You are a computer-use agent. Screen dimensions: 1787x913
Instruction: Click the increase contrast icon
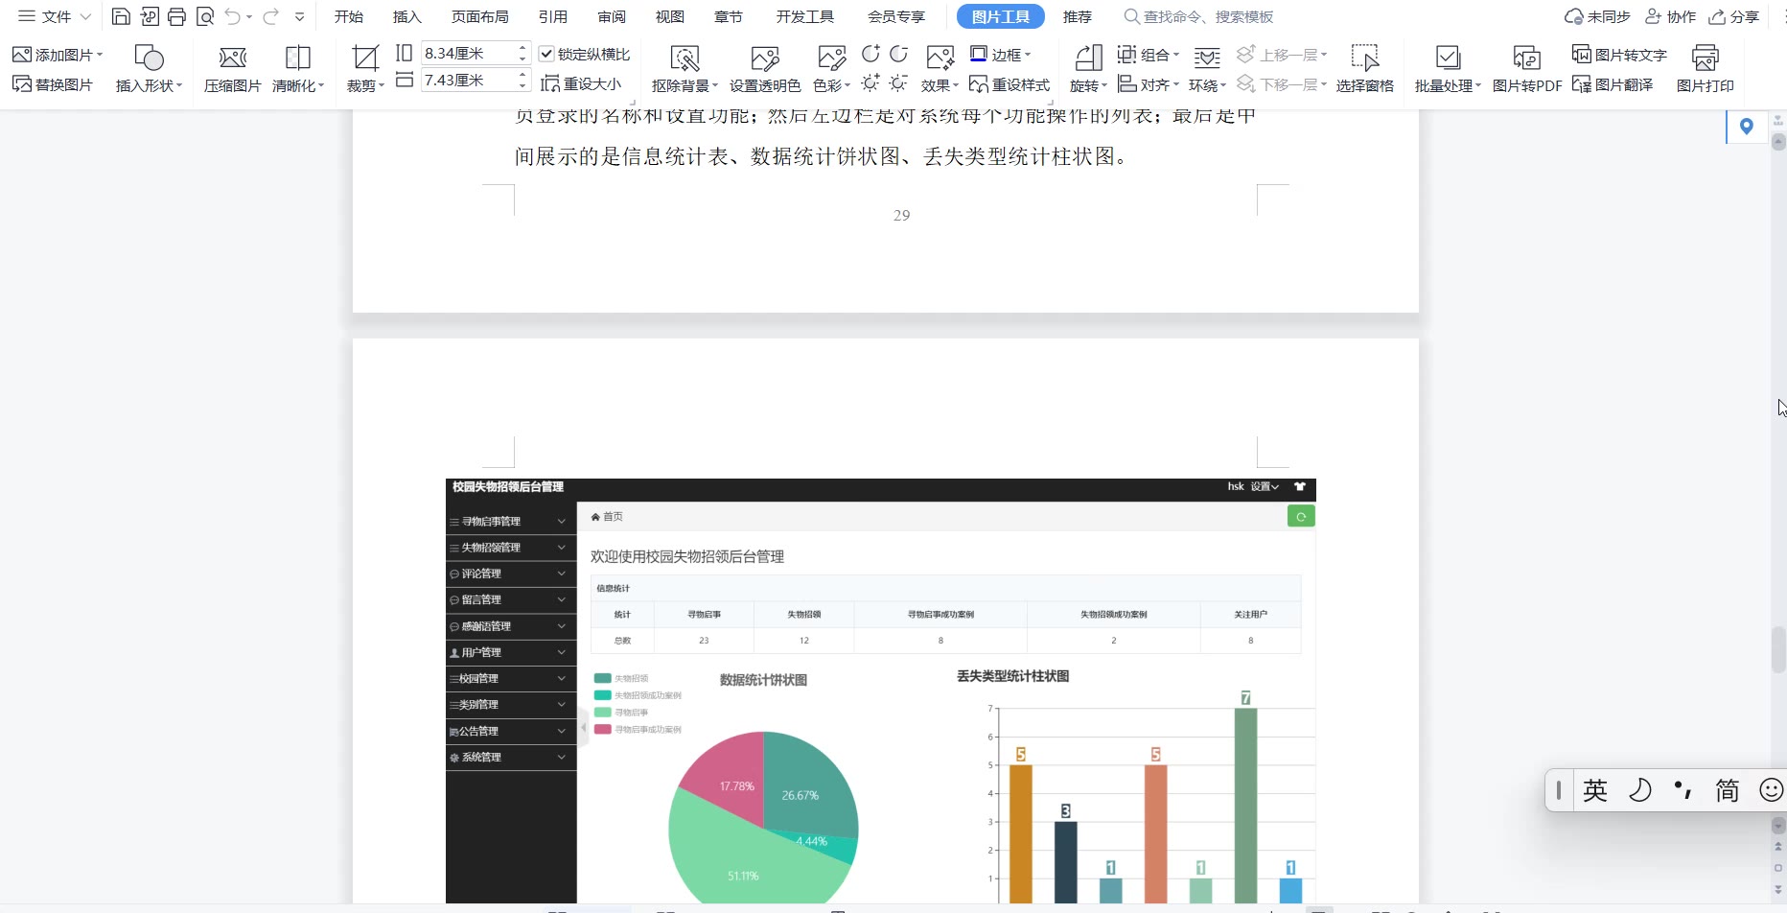pyautogui.click(x=870, y=54)
